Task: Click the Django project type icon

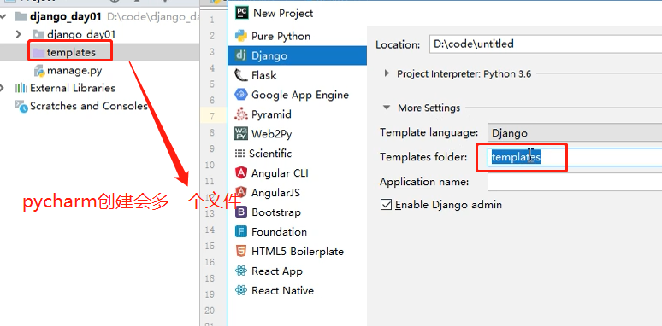Action: coord(241,55)
